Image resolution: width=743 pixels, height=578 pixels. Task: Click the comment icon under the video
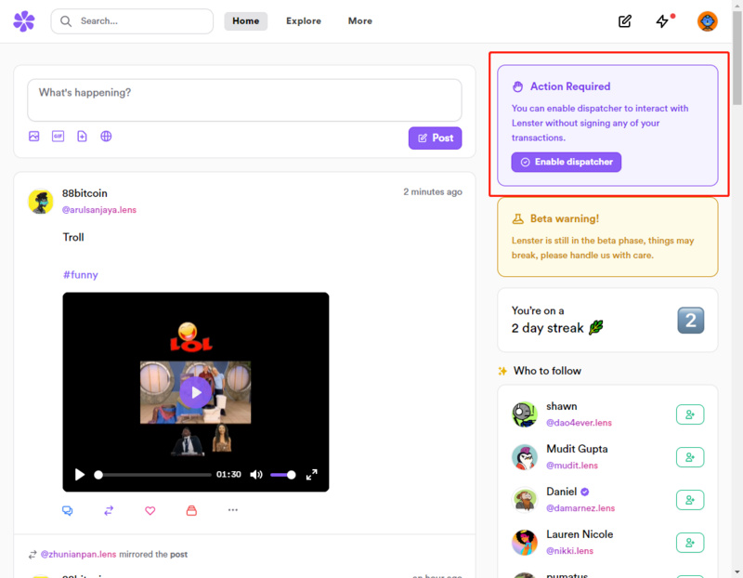point(68,510)
